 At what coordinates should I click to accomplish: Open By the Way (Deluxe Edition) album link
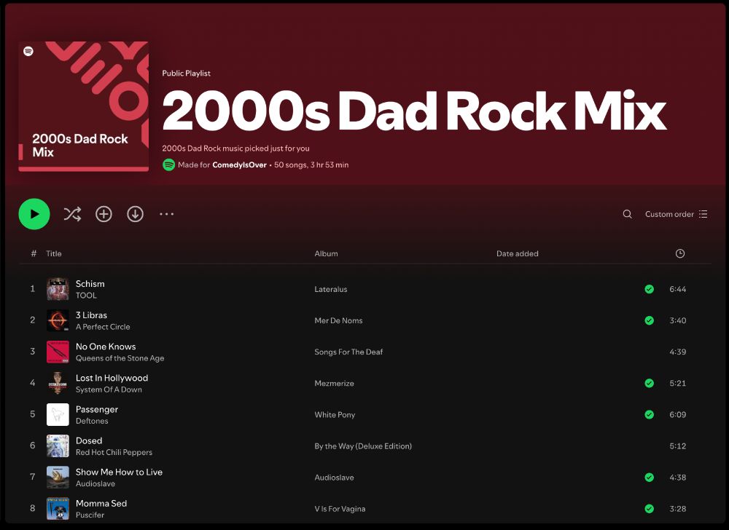pyautogui.click(x=363, y=446)
